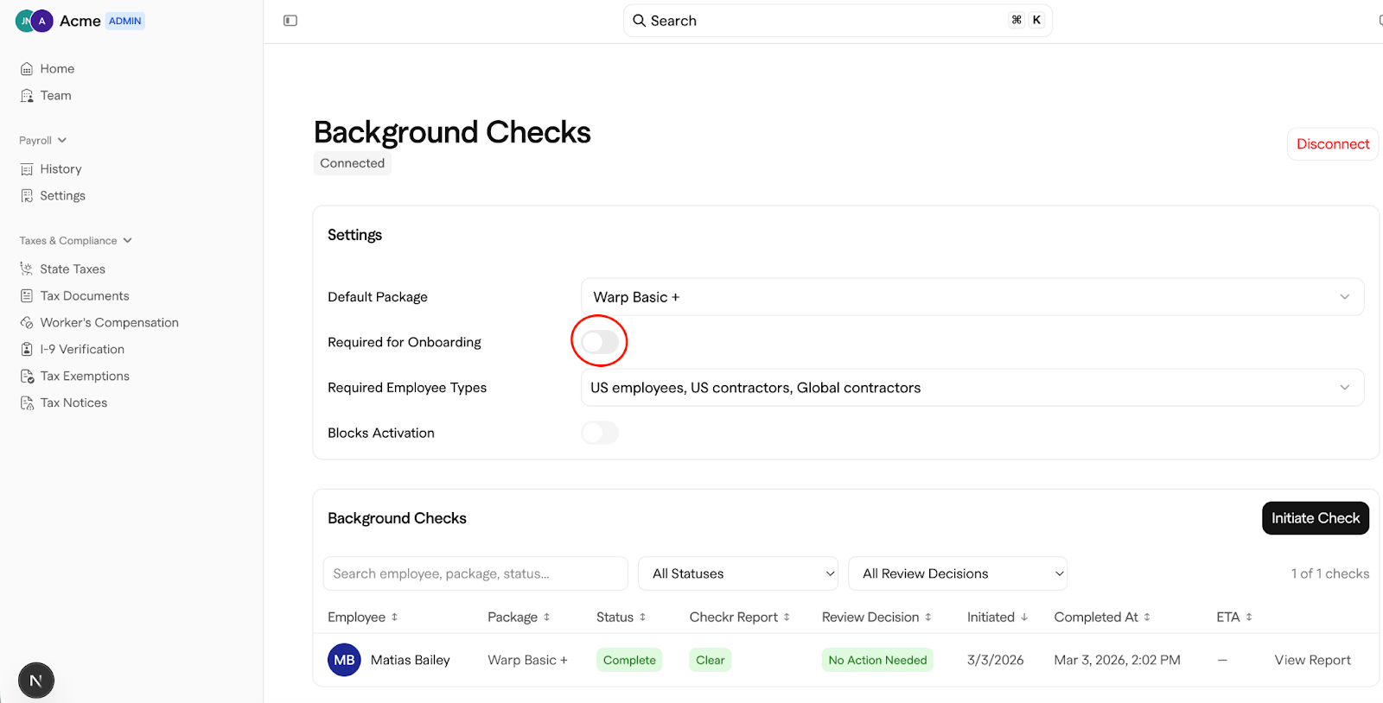
Task: Click the magnifier icon in the Search bar
Action: (640, 21)
